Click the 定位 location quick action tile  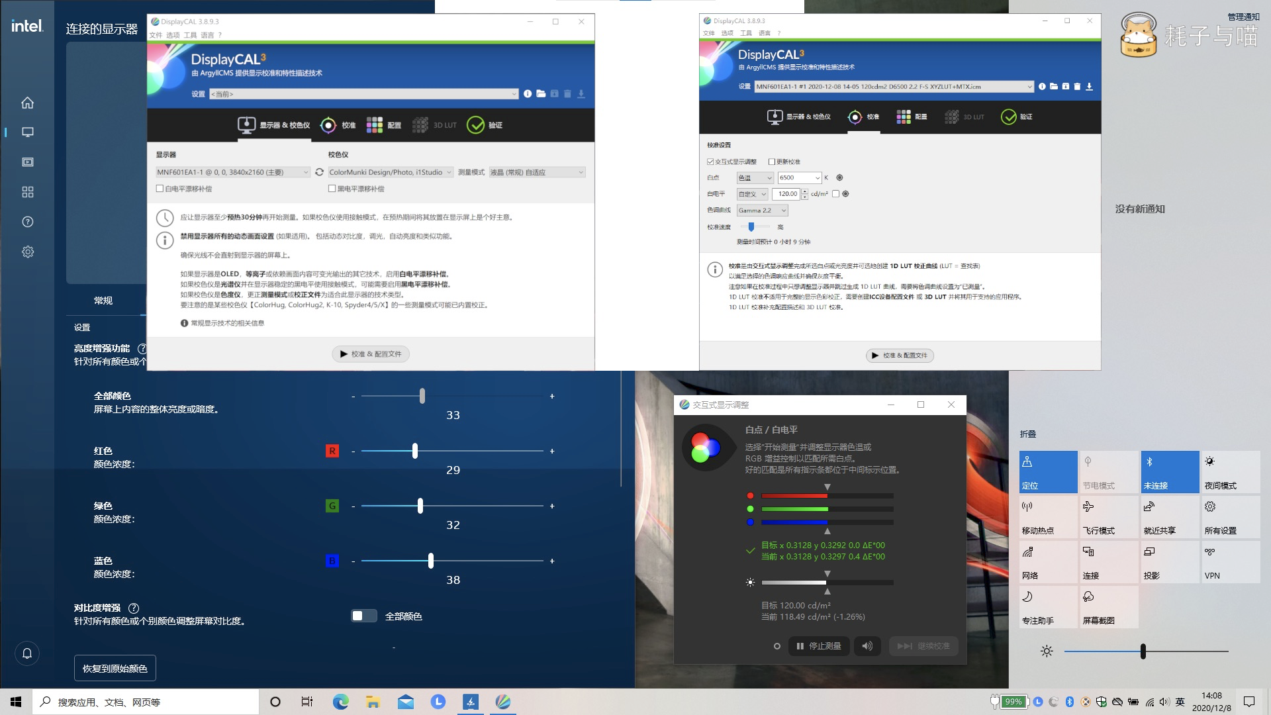tap(1049, 472)
